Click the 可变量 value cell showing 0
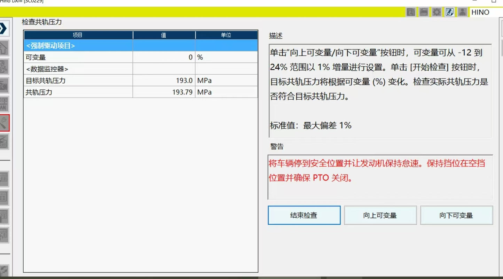This screenshot has height=279, width=503. [x=164, y=57]
